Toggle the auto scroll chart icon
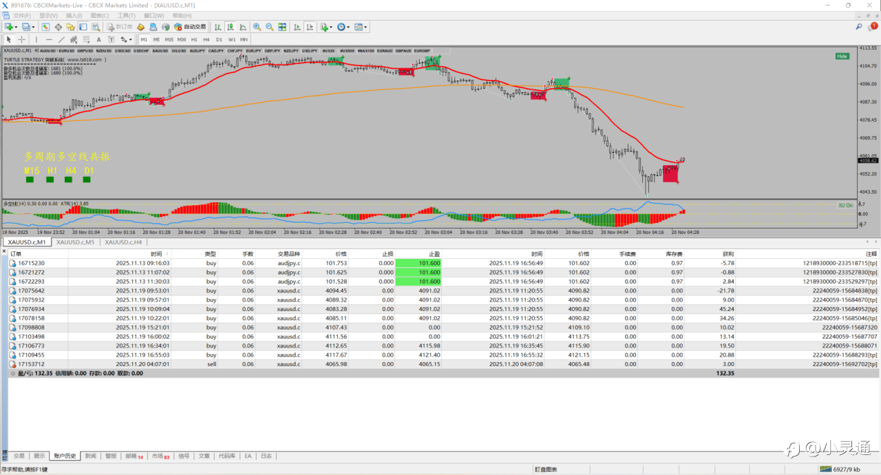The image size is (881, 475). 297,27
